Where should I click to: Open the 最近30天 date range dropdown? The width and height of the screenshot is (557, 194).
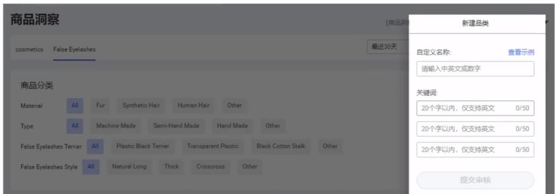(388, 47)
